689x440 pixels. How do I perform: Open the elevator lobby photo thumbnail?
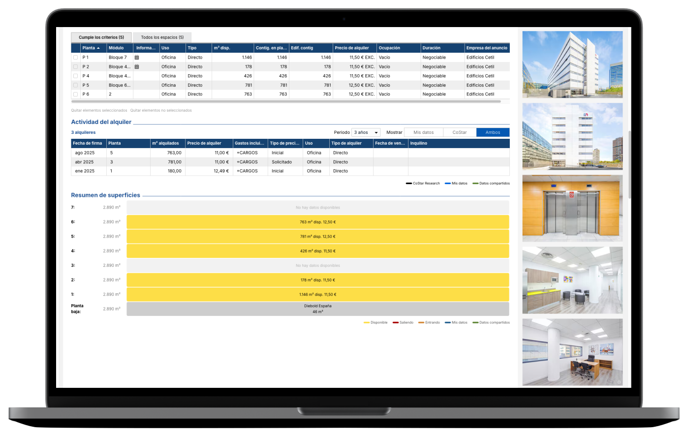coord(572,208)
